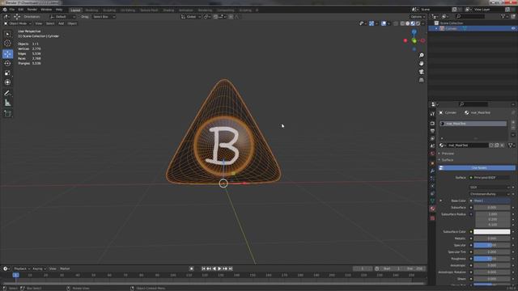Open the Render properties tab icon

[x=432, y=123]
